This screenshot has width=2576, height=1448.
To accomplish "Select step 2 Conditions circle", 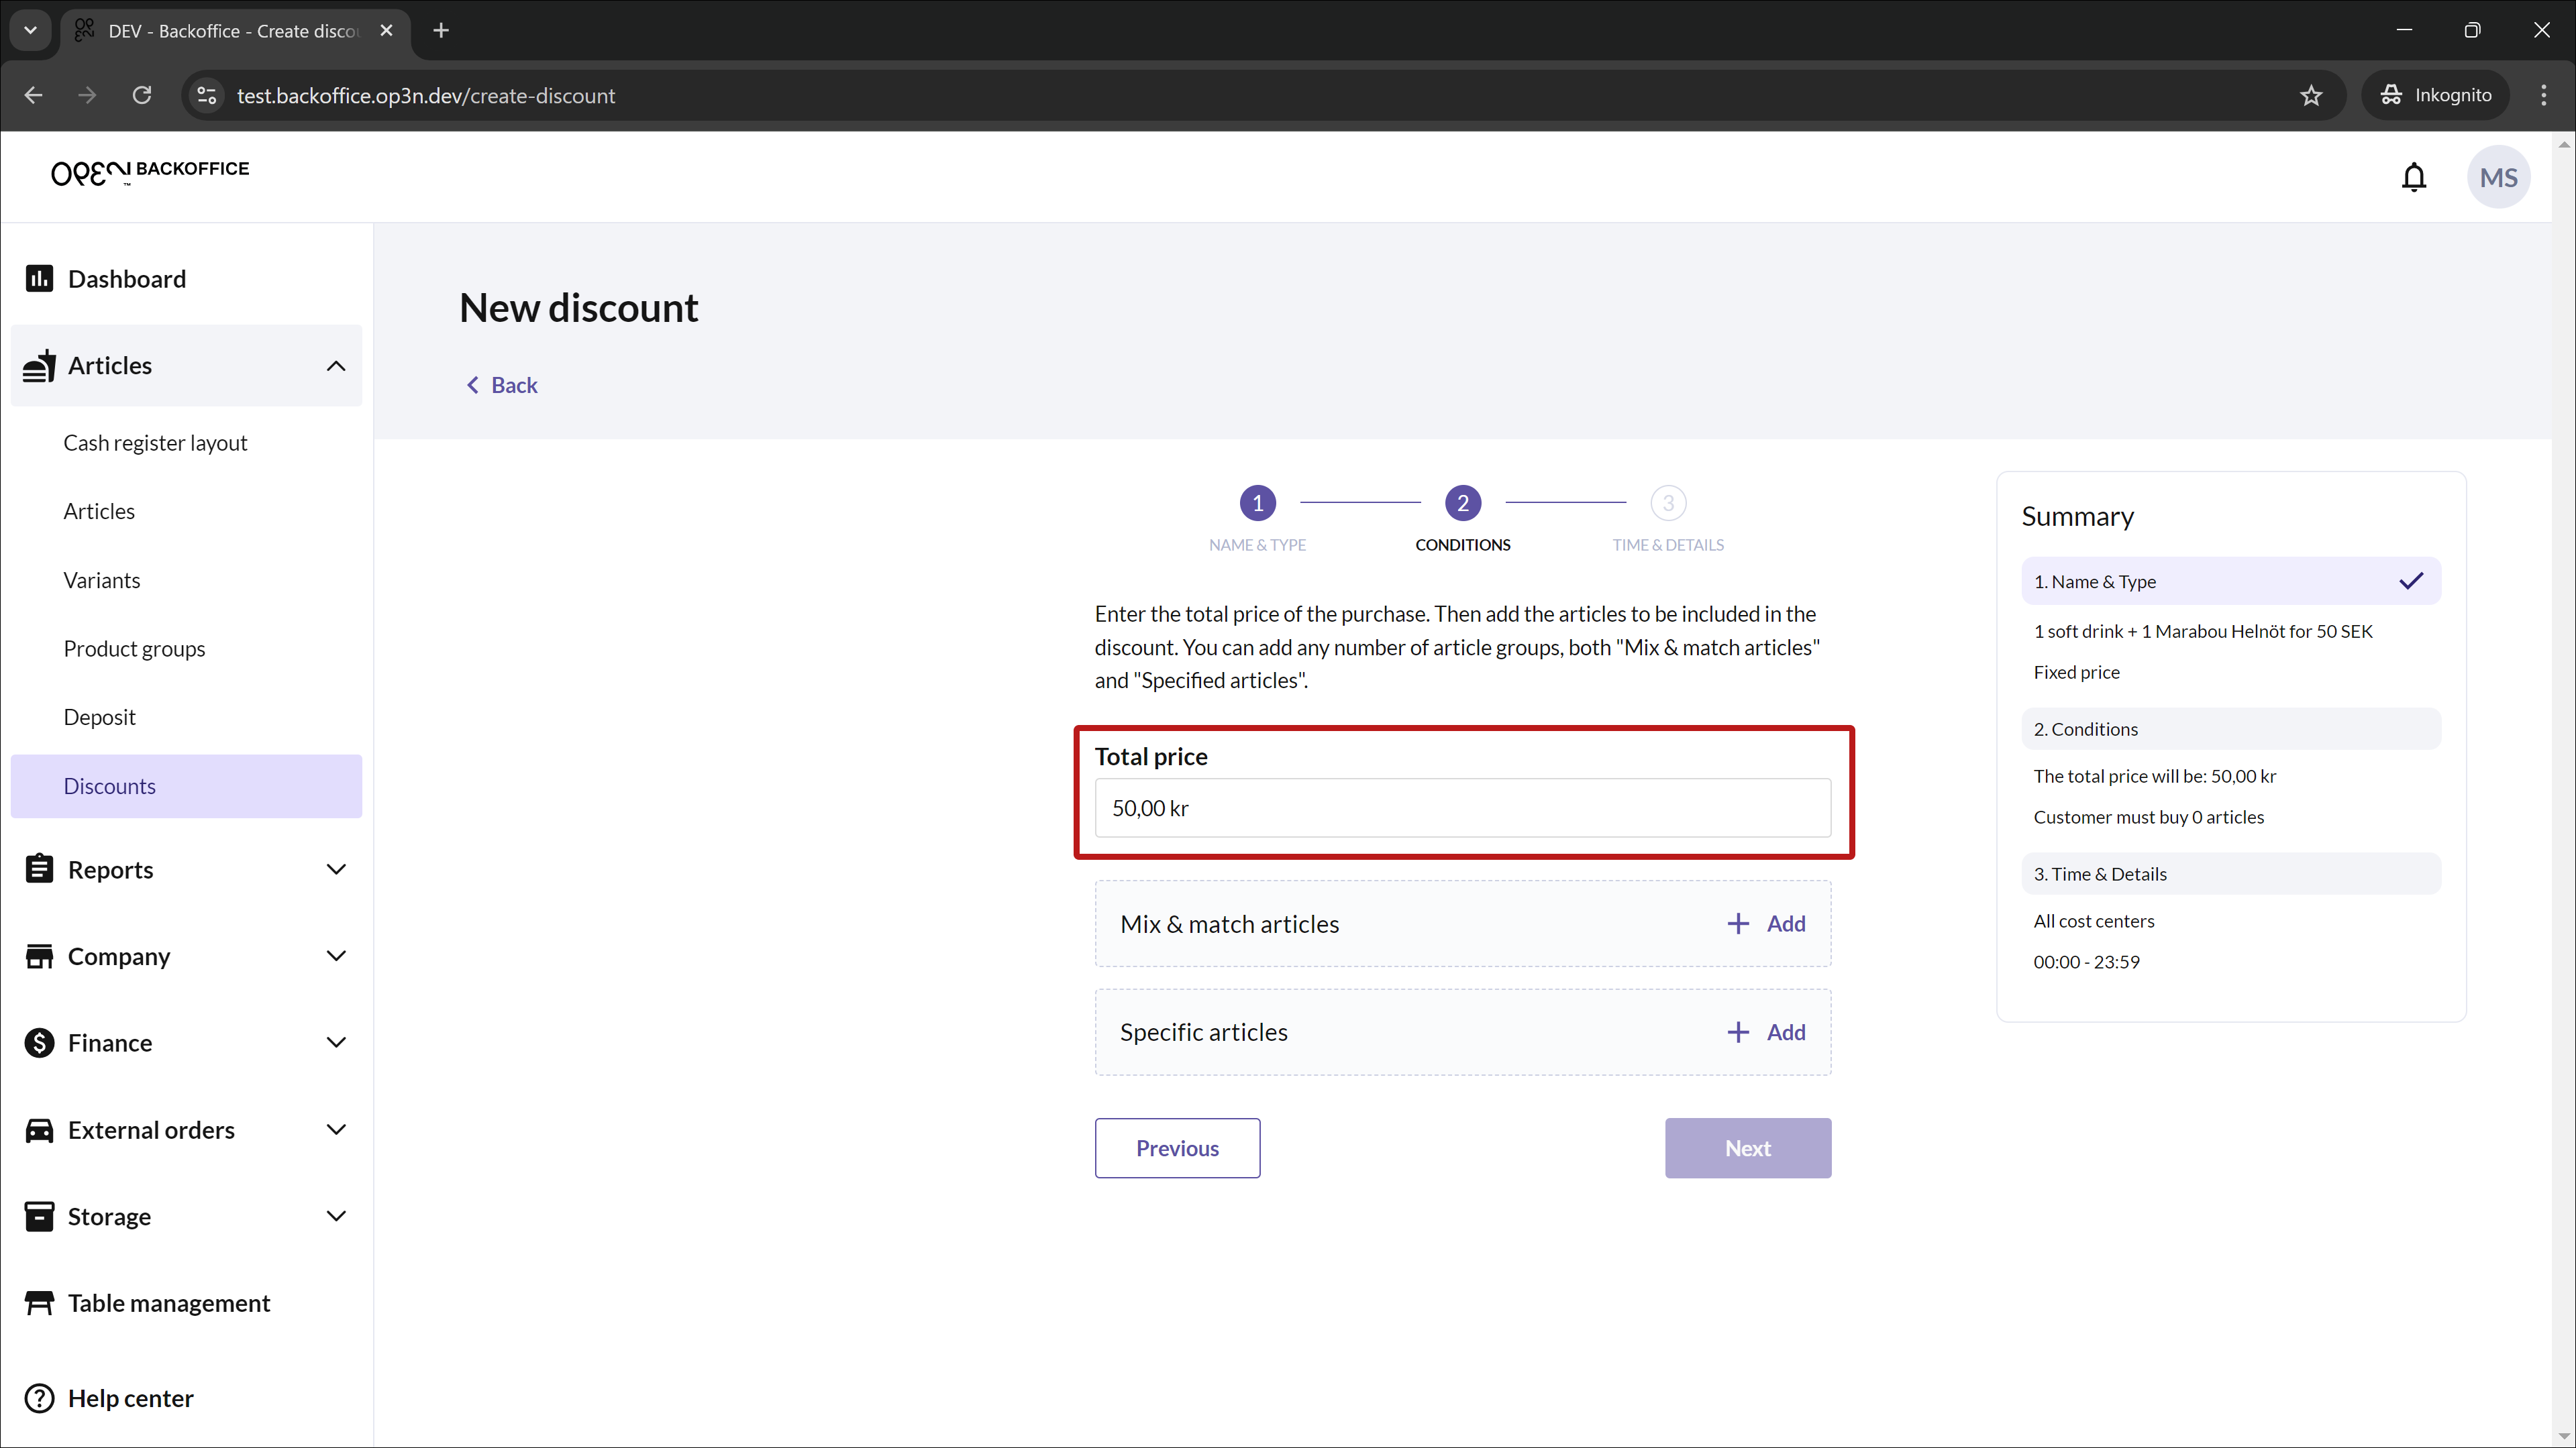I will [1462, 502].
